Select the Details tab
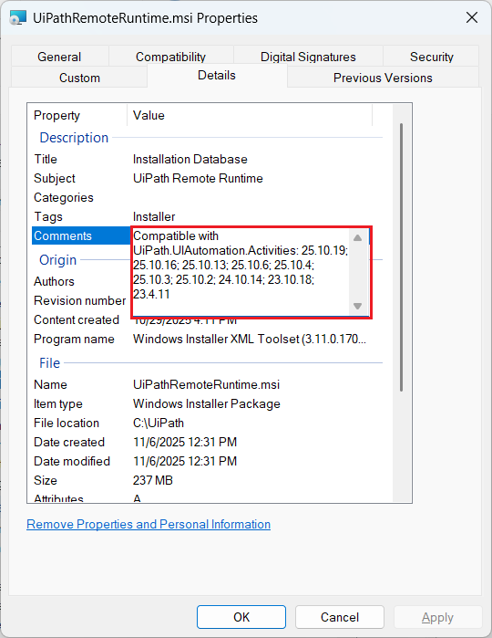This screenshot has height=638, width=492. point(217,75)
